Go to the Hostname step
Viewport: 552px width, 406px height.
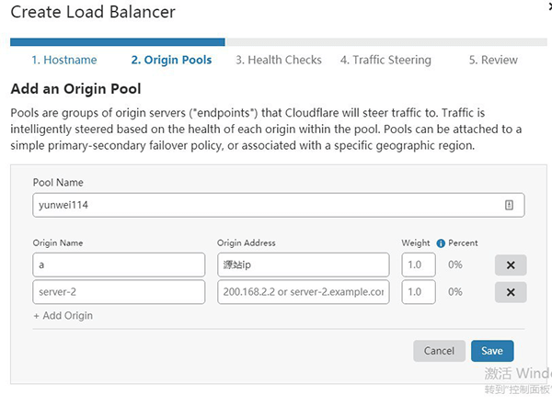[x=63, y=60]
